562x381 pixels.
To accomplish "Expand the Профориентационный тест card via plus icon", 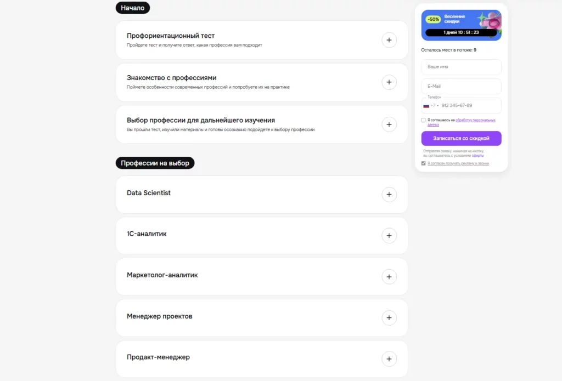I will click(389, 39).
